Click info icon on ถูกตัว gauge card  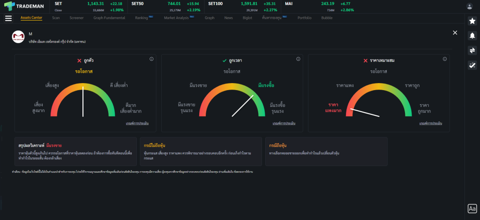[x=151, y=59]
